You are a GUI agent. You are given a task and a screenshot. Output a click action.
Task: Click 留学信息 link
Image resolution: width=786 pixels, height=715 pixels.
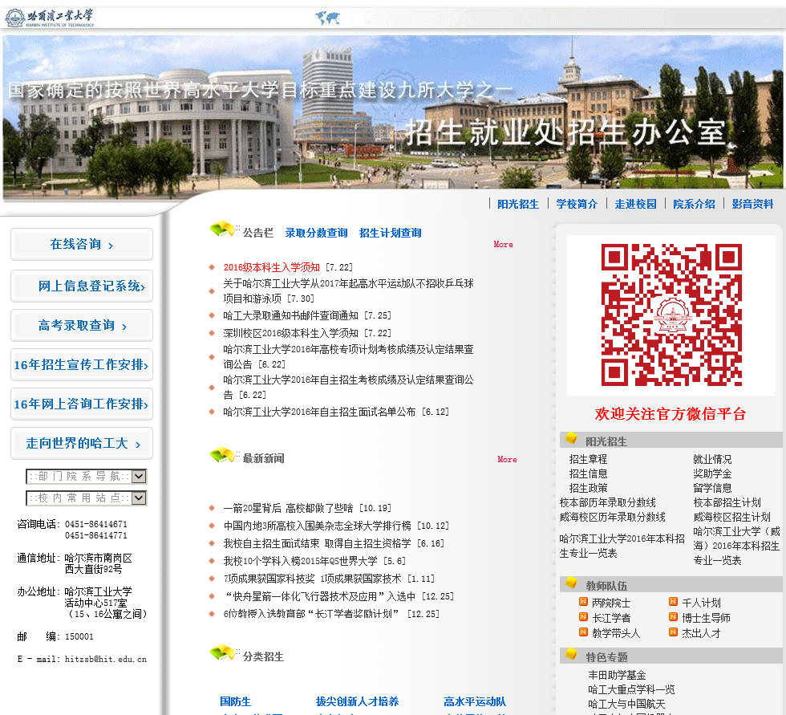[712, 489]
